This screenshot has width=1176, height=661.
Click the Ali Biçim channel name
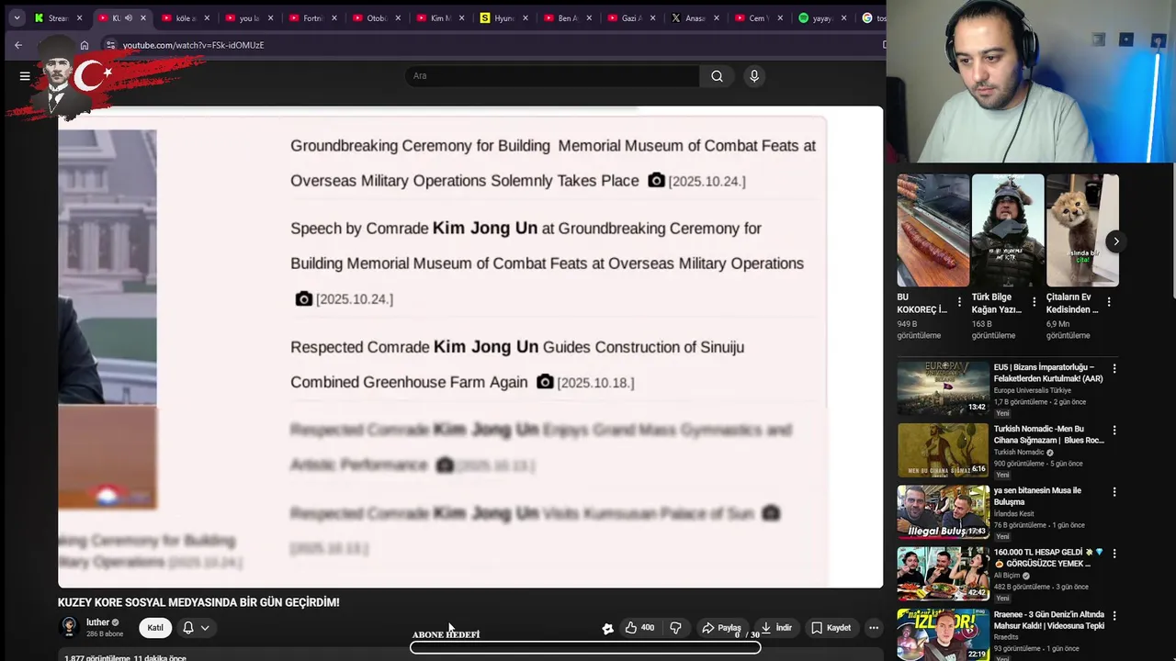click(x=1008, y=576)
